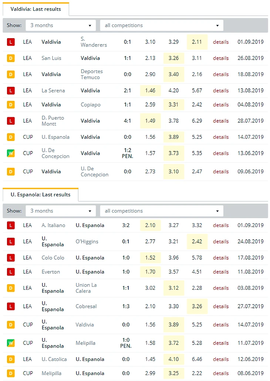270x381 pixels.
Task: Open the U. Espanola 3 months dropdown
Action: click(x=61, y=211)
